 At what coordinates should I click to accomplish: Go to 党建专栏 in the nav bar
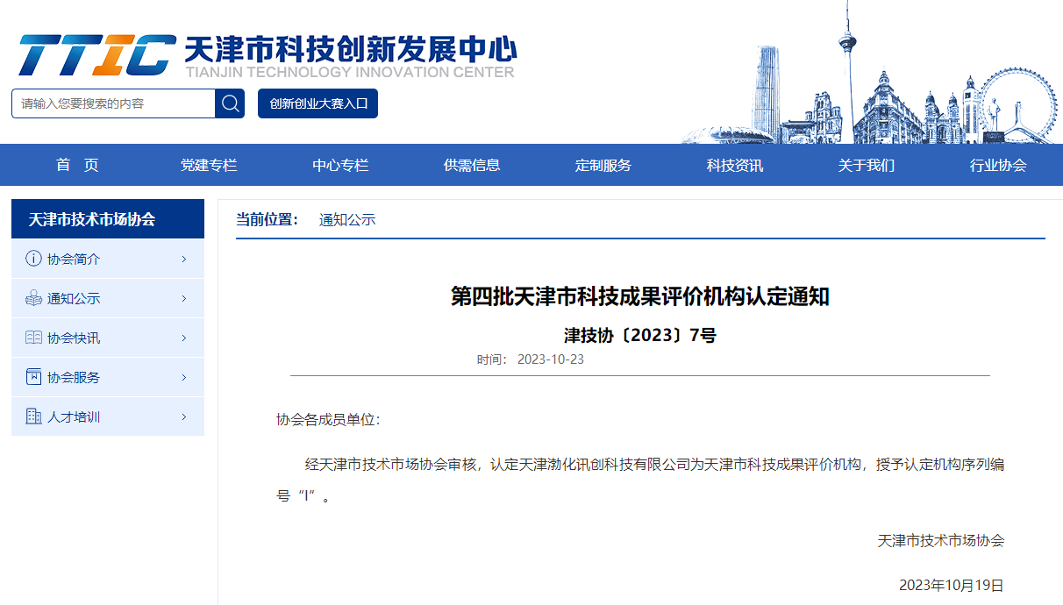tap(209, 165)
